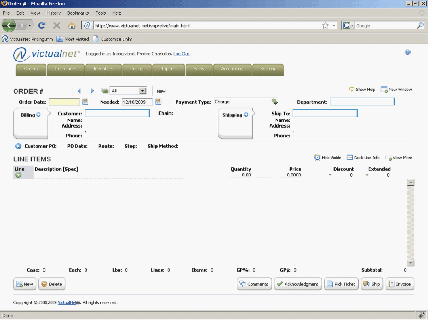Image resolution: width=428 pixels, height=320 pixels.
Task: Click the VictualNet copyright link
Action: [x=67, y=303]
